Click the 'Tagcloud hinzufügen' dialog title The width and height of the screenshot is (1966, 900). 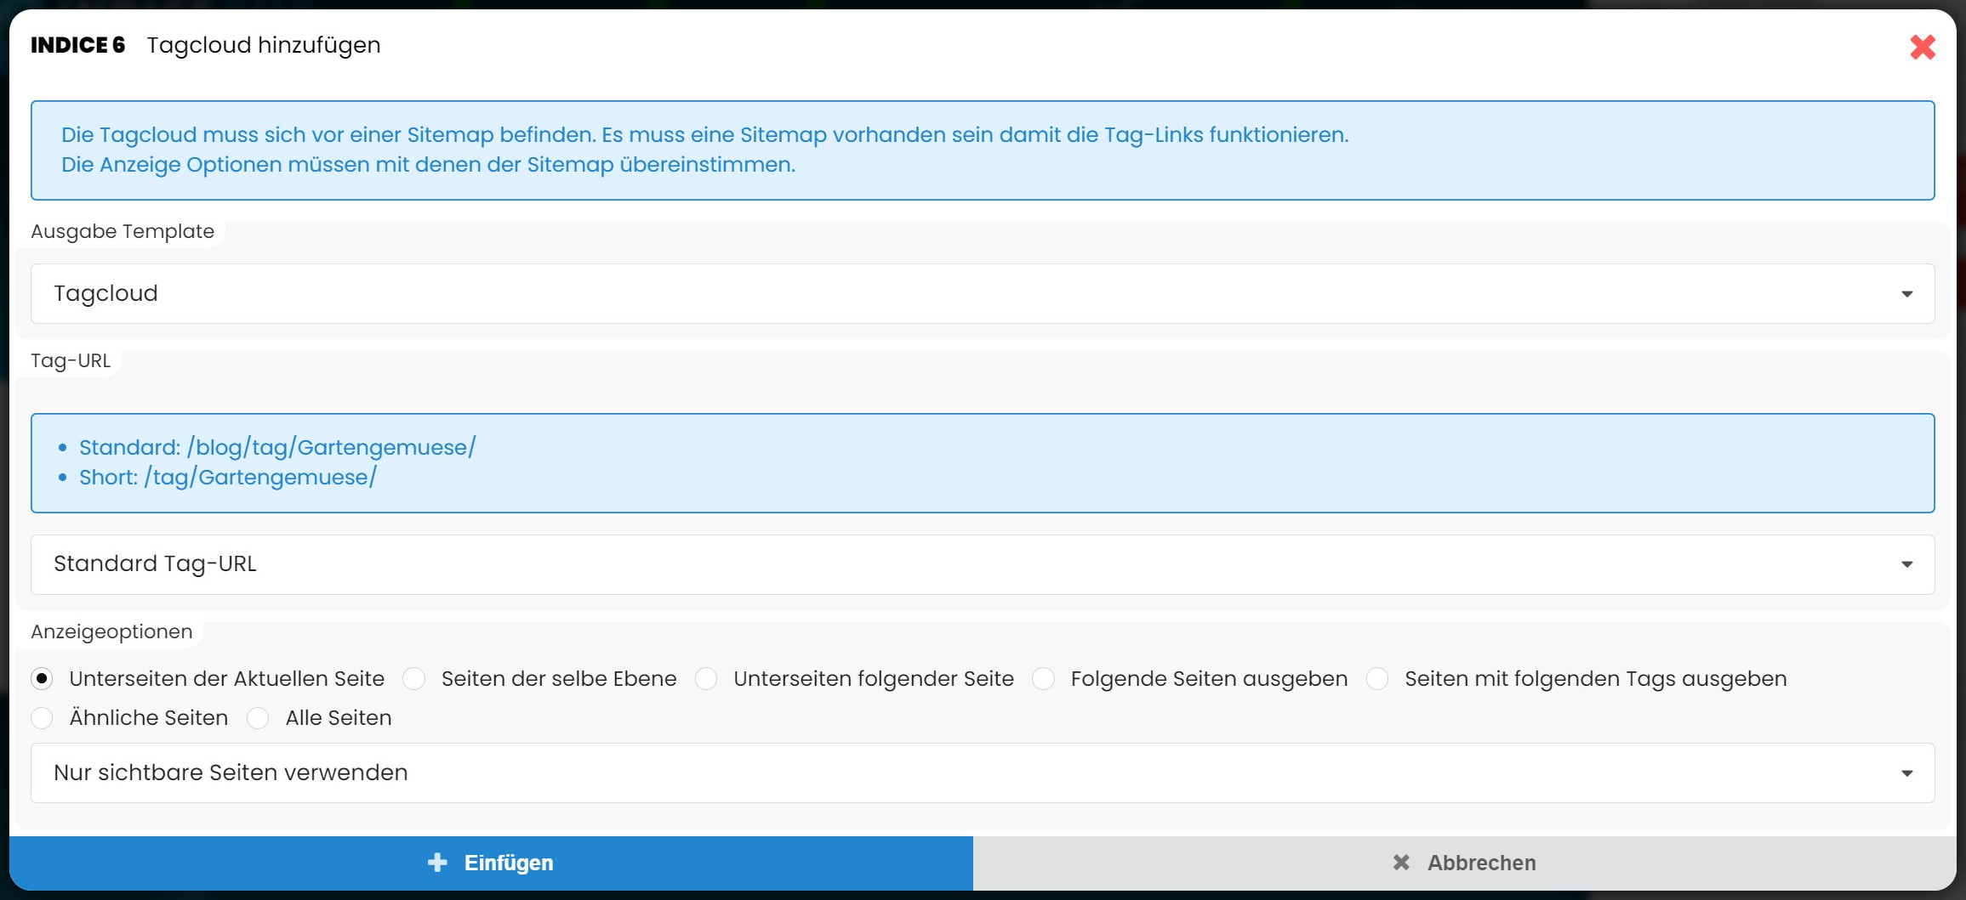pos(264,45)
